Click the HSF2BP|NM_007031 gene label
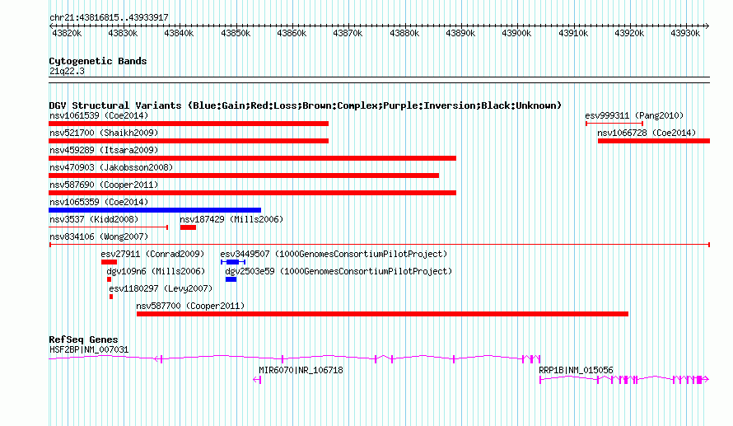The image size is (733, 426). pyautogui.click(x=89, y=349)
